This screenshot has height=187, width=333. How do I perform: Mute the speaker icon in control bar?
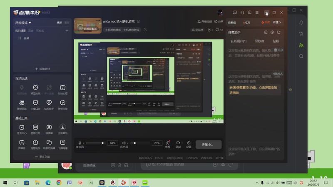coord(124,143)
